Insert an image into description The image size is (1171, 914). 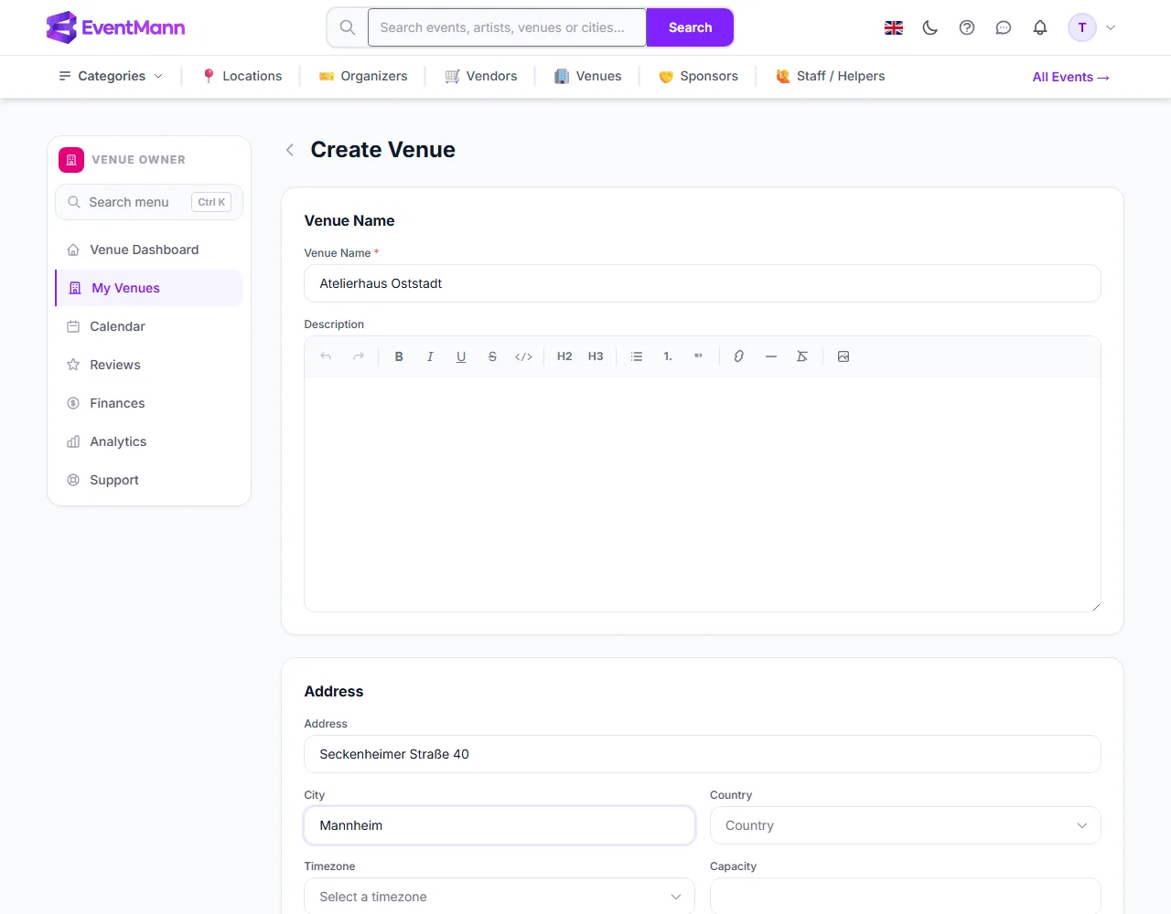843,356
